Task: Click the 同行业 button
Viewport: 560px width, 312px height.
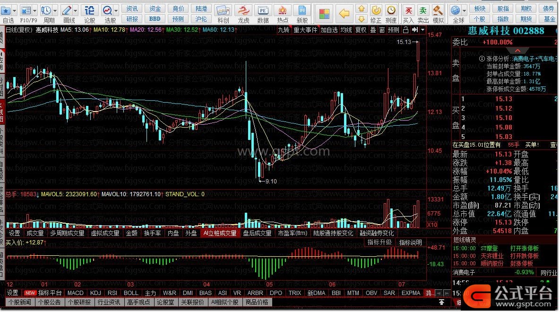Action: click(x=549, y=273)
